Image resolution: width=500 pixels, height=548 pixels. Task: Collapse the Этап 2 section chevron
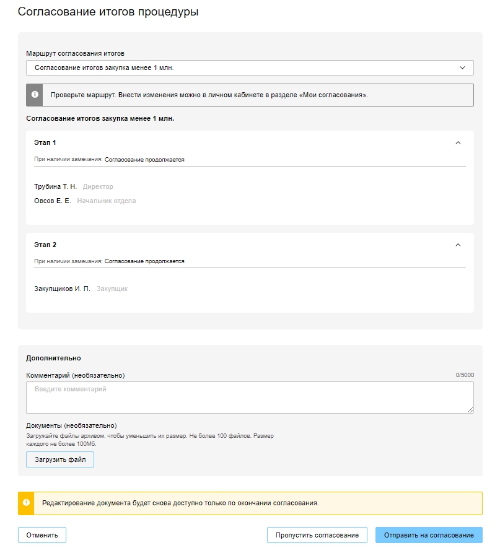(458, 245)
